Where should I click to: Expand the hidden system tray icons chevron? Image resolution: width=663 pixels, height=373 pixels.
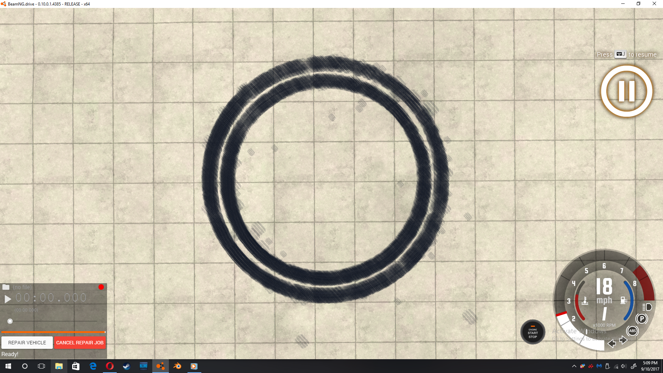click(x=574, y=366)
